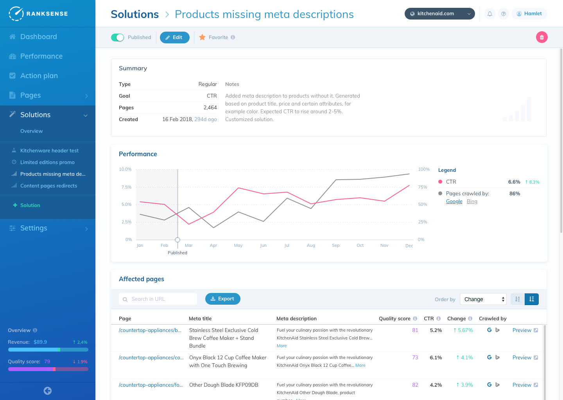Viewport: 563px width, 400px height.
Task: Open /countertop-appliances/b... page link
Action: (150, 330)
